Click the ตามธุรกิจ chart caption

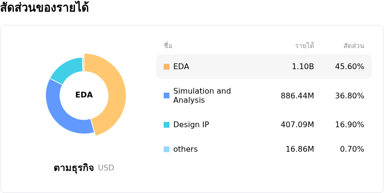(73, 168)
